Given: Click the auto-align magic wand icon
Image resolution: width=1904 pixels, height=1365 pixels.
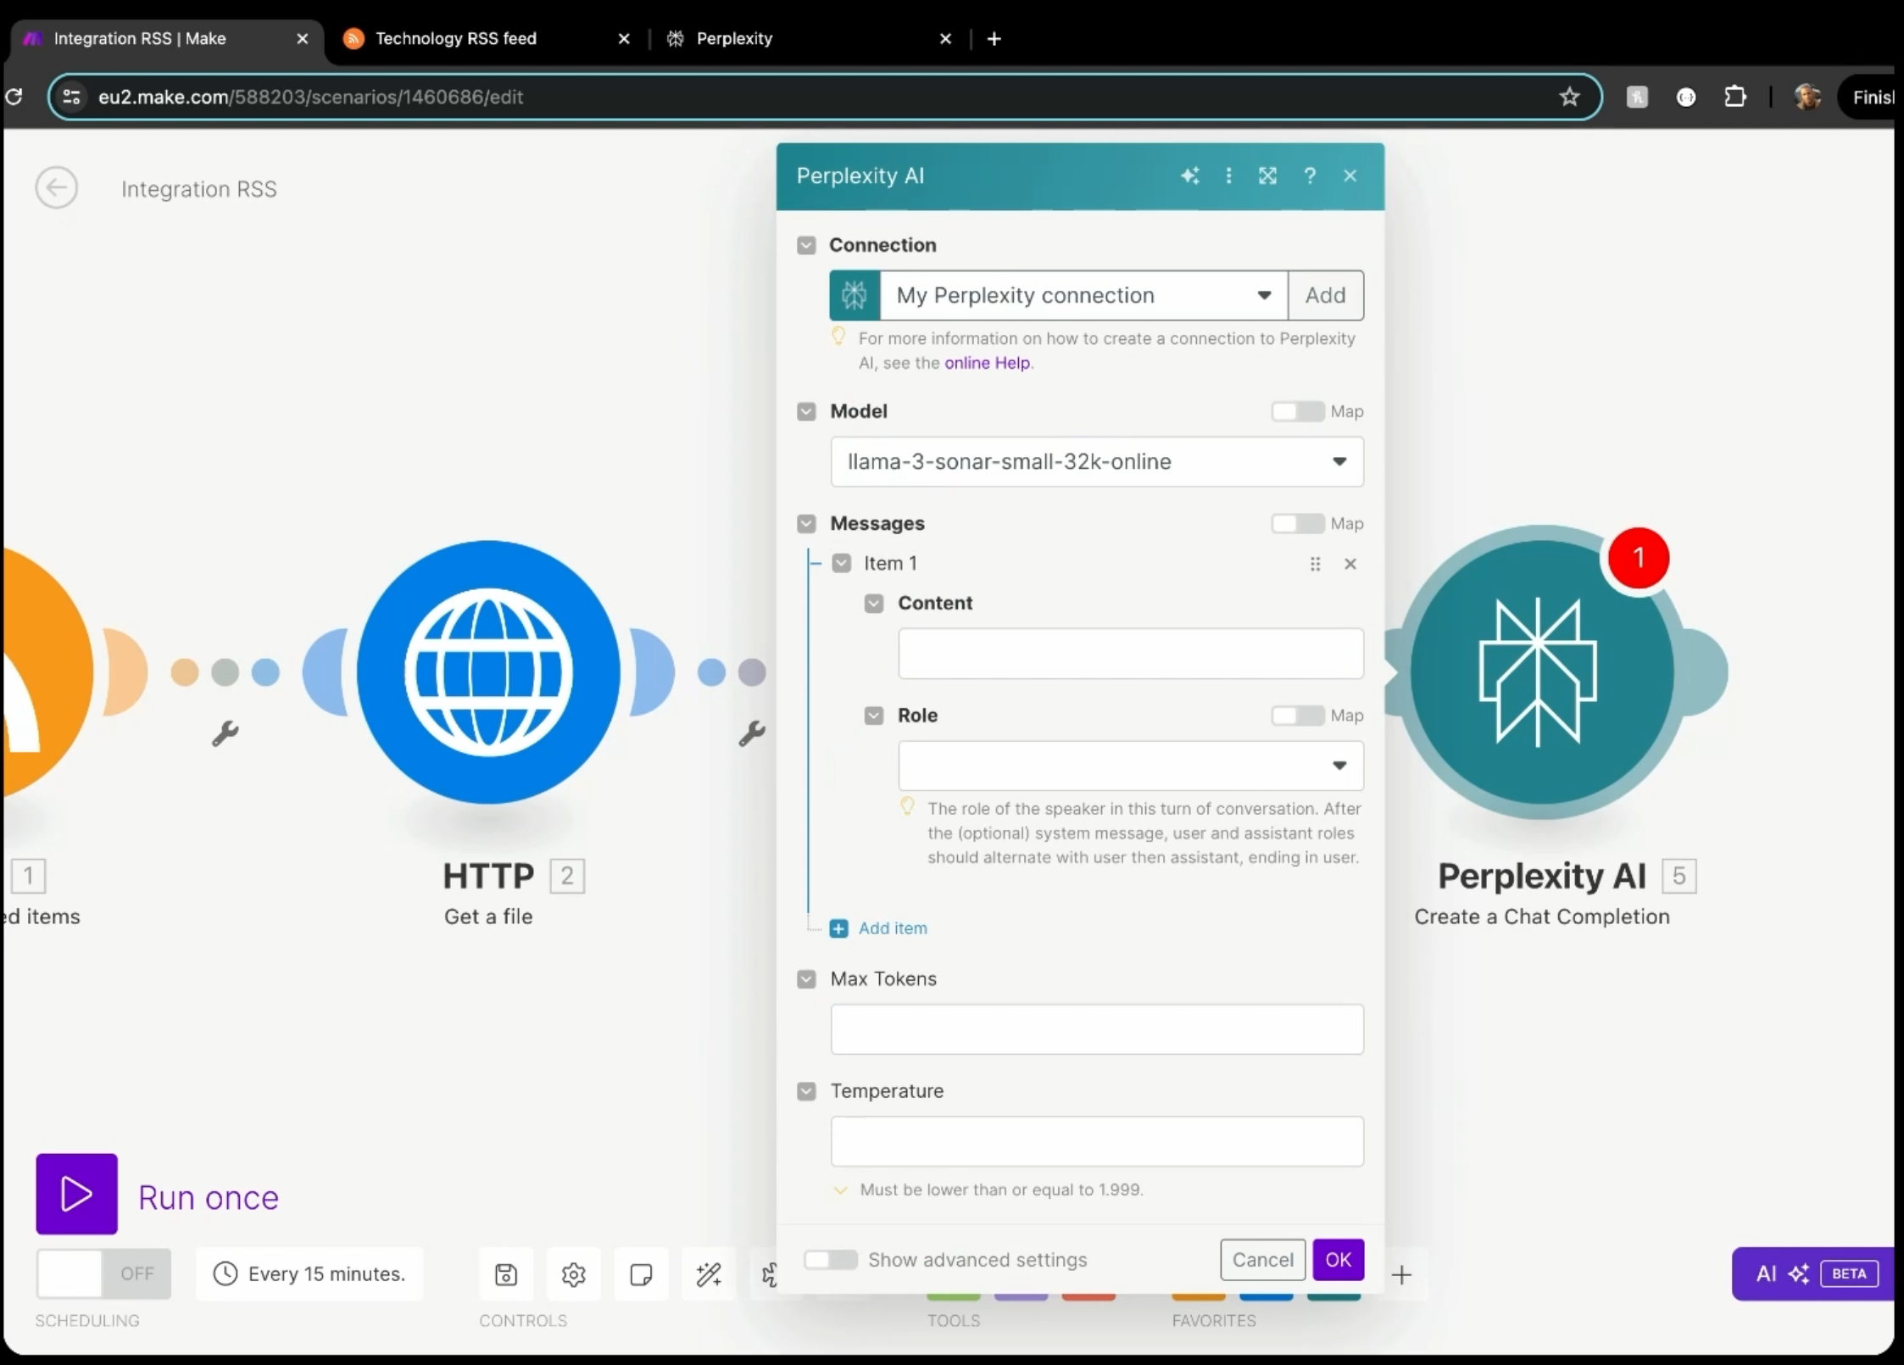Looking at the screenshot, I should point(709,1274).
